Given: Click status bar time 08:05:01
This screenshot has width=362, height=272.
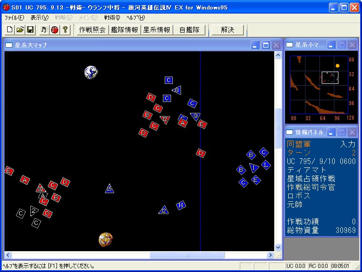Looking at the screenshot, I should click(x=341, y=266).
